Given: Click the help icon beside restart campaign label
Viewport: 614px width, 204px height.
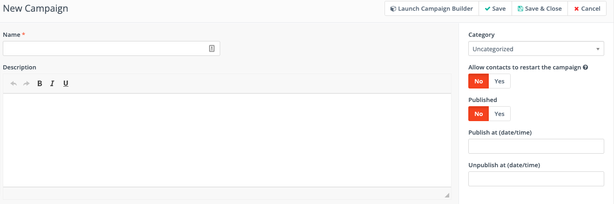Looking at the screenshot, I should (x=585, y=67).
